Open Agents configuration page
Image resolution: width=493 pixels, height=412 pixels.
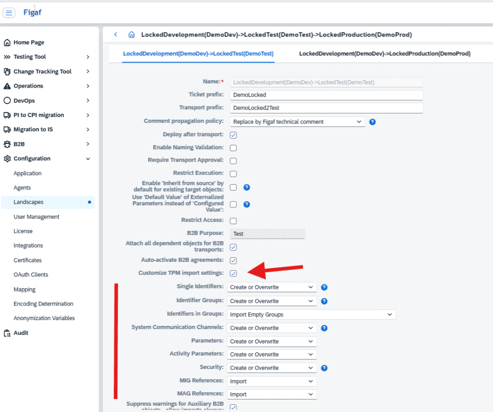[x=22, y=188]
